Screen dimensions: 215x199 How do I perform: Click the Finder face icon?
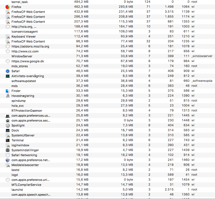click(8, 91)
